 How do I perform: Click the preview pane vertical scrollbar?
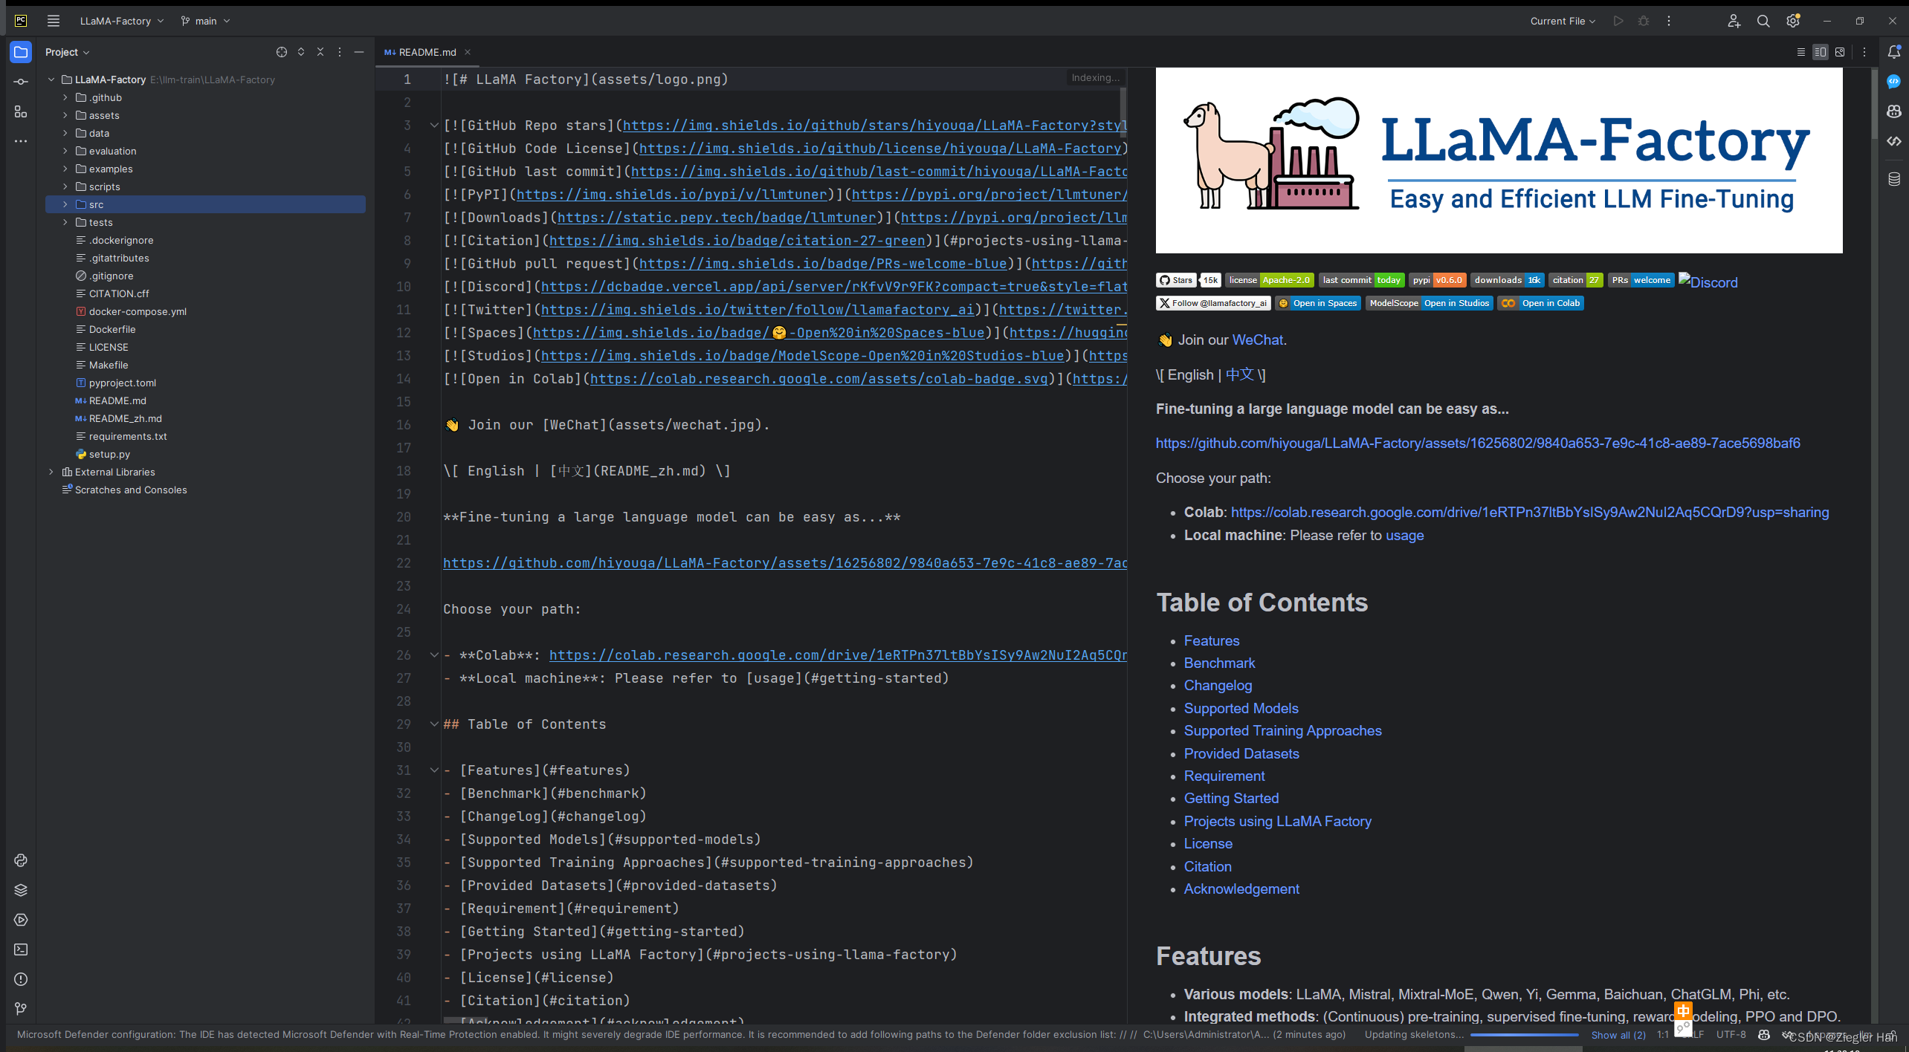click(x=1875, y=104)
